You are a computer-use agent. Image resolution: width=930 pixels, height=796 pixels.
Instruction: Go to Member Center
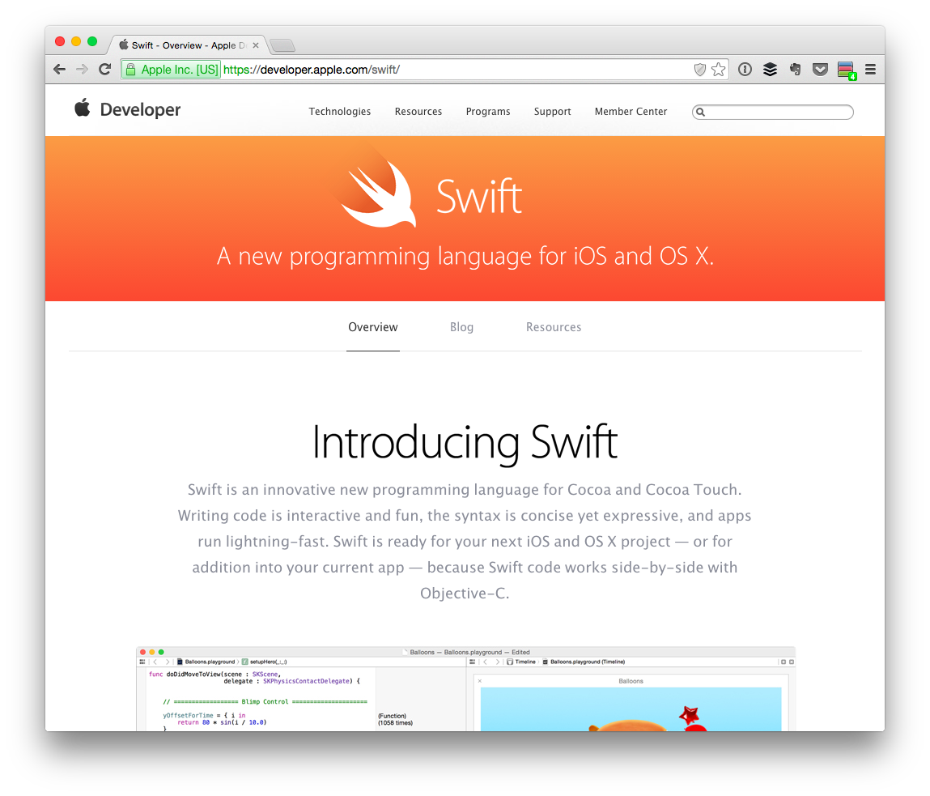point(631,112)
